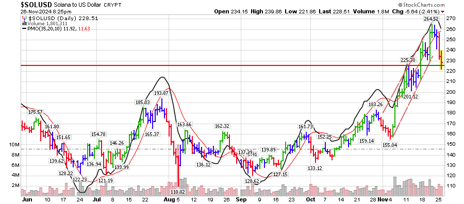The width and height of the screenshot is (464, 204).
Task: Click the 120.62 low price label
Action: pos(252,181)
